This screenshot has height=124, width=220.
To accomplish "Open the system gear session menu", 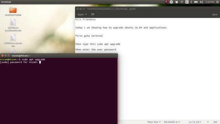I will point(217,2).
